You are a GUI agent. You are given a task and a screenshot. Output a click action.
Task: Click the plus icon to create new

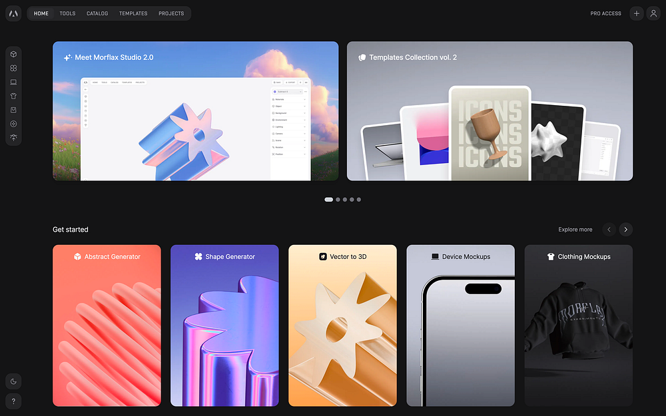click(636, 13)
